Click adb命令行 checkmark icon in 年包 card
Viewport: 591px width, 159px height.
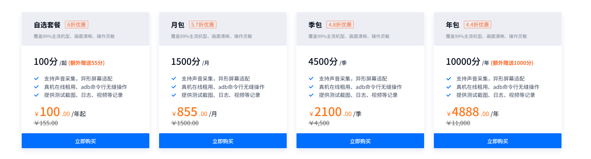point(449,87)
